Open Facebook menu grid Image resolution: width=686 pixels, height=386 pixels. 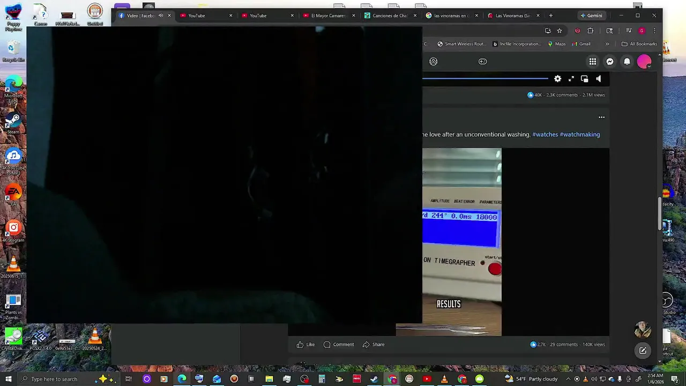[593, 62]
